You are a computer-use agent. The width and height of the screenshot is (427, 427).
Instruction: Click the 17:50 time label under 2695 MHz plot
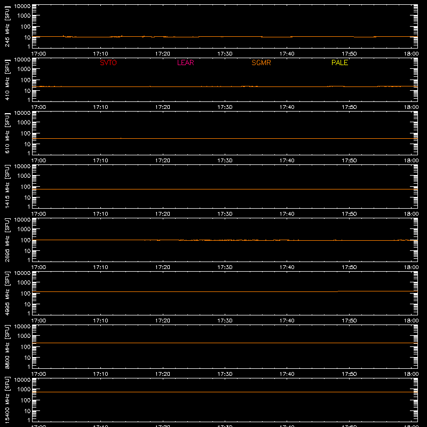(349, 267)
